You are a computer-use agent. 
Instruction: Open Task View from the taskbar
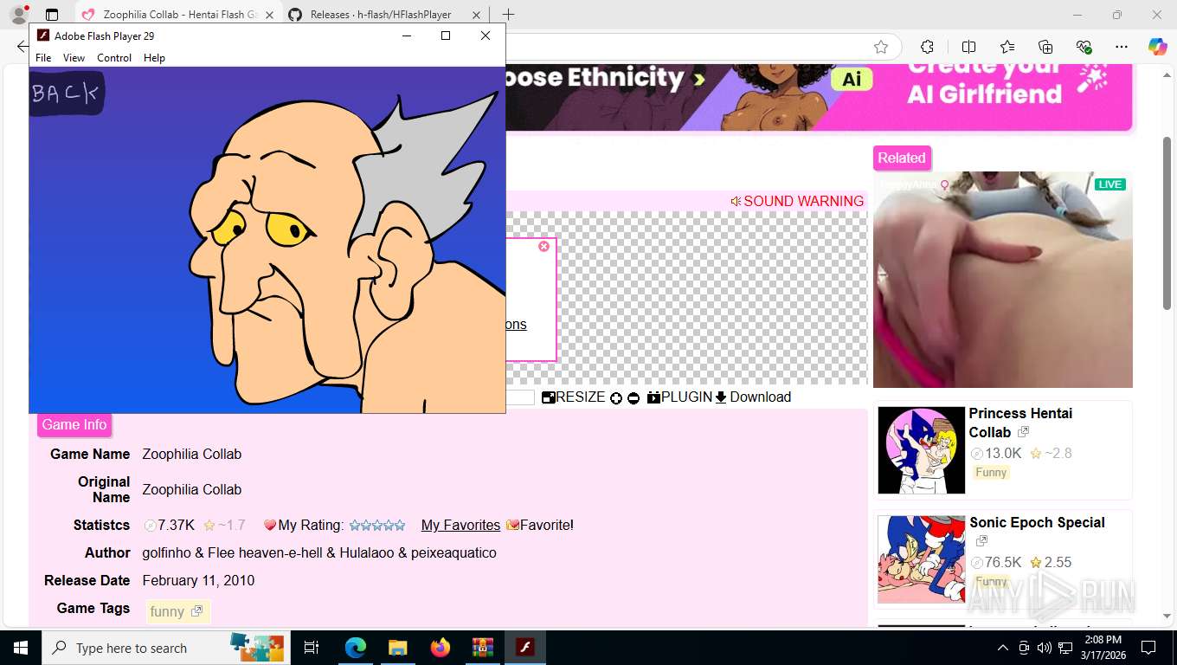[x=312, y=648]
